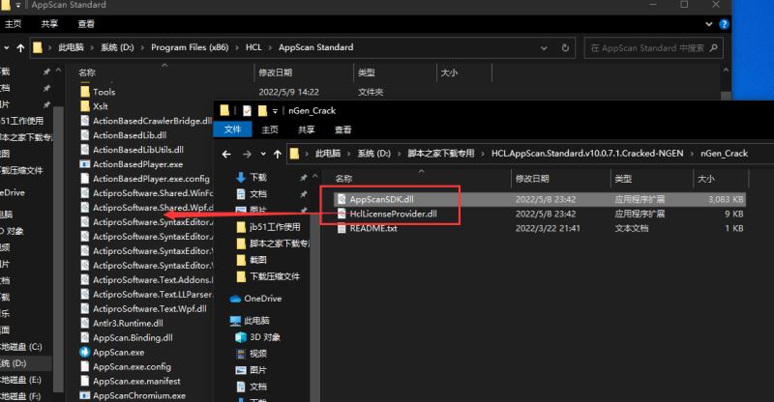Click the AppScan Standard search box
The width and height of the screenshot is (774, 402).
point(653,48)
